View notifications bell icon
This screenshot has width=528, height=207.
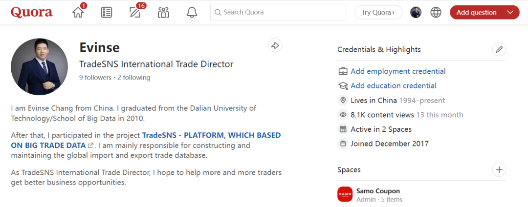192,13
